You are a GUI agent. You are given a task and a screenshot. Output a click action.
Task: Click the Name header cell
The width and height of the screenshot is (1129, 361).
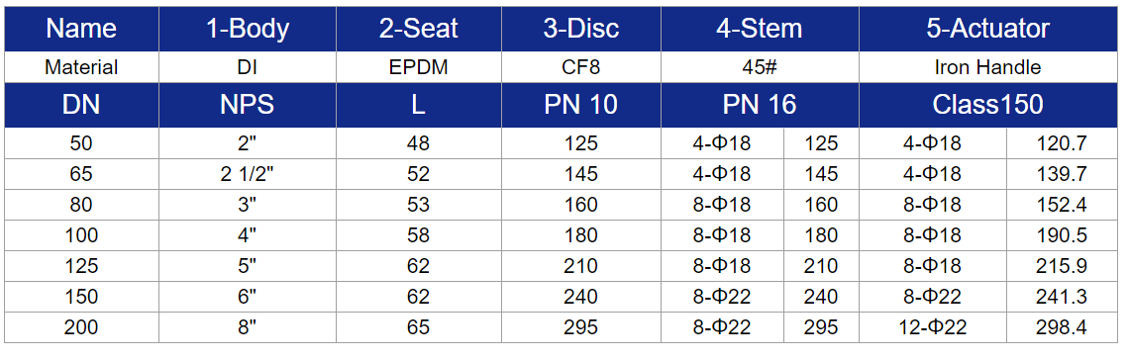click(81, 29)
